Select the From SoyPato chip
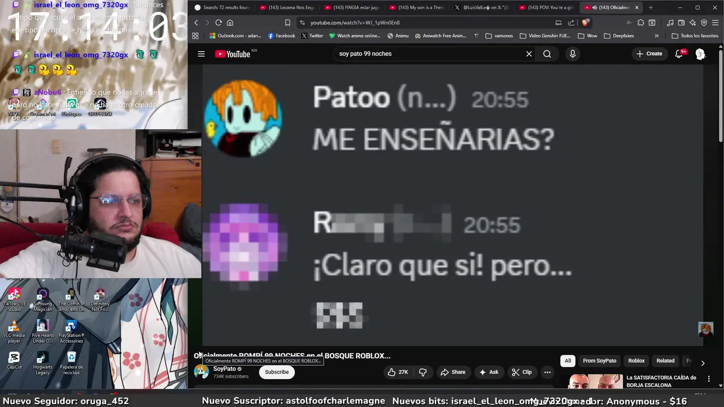This screenshot has height=407, width=724. pos(600,361)
